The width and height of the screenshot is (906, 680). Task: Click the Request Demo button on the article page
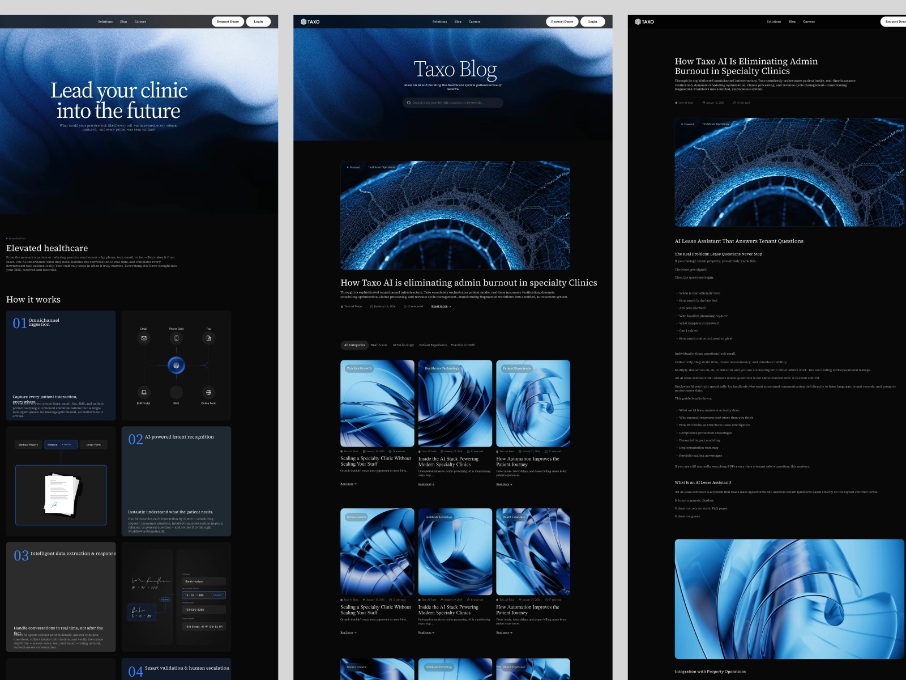point(894,22)
